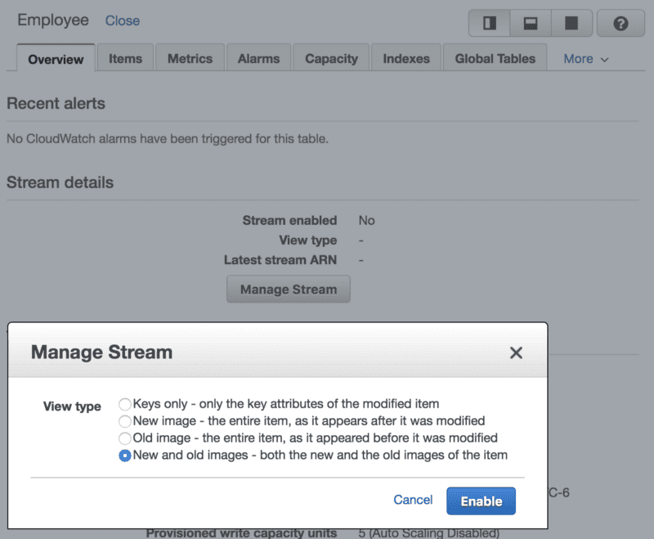The width and height of the screenshot is (654, 539).
Task: Open the Capacity tab
Action: 331,59
